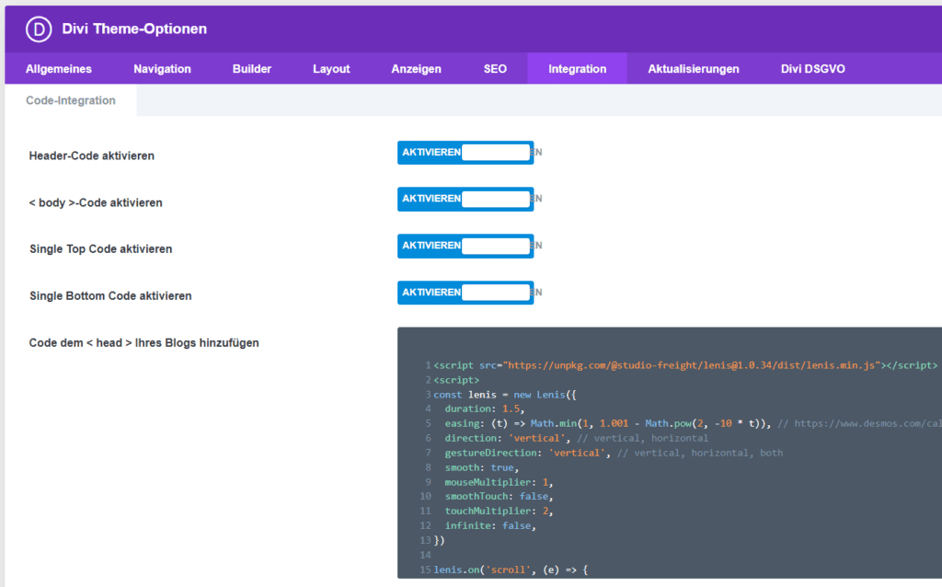This screenshot has height=587, width=942.
Task: Click the 'mouseMultiplier: 1' code line
Action: [499, 482]
